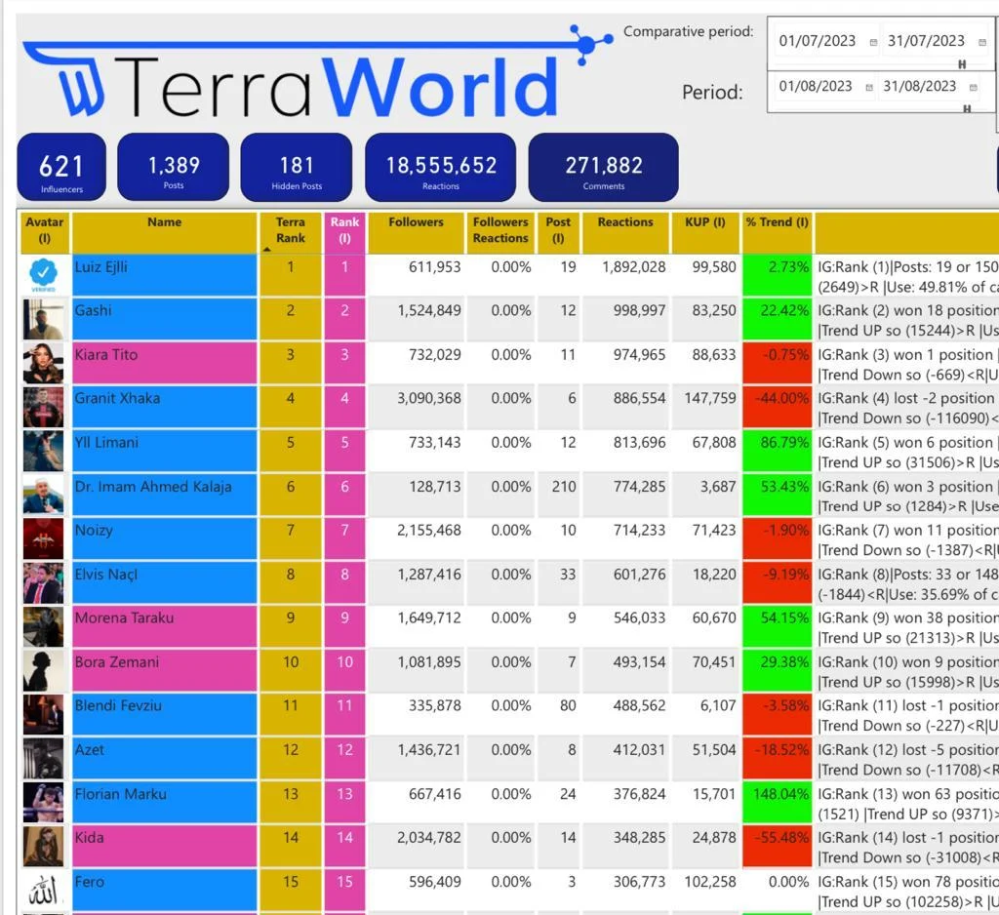Screen dimensions: 999x915
Task: Select the name cell Granit Xhaka
Action: tap(164, 407)
